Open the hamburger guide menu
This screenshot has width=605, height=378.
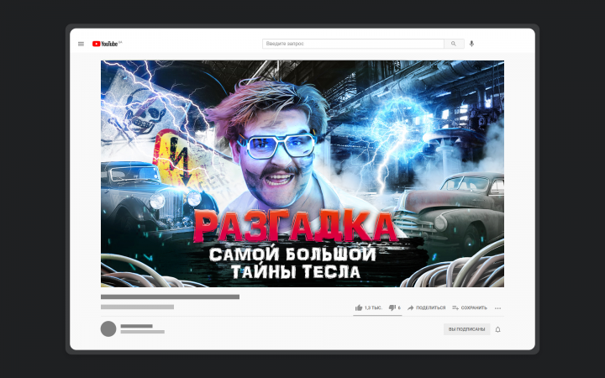coord(81,44)
